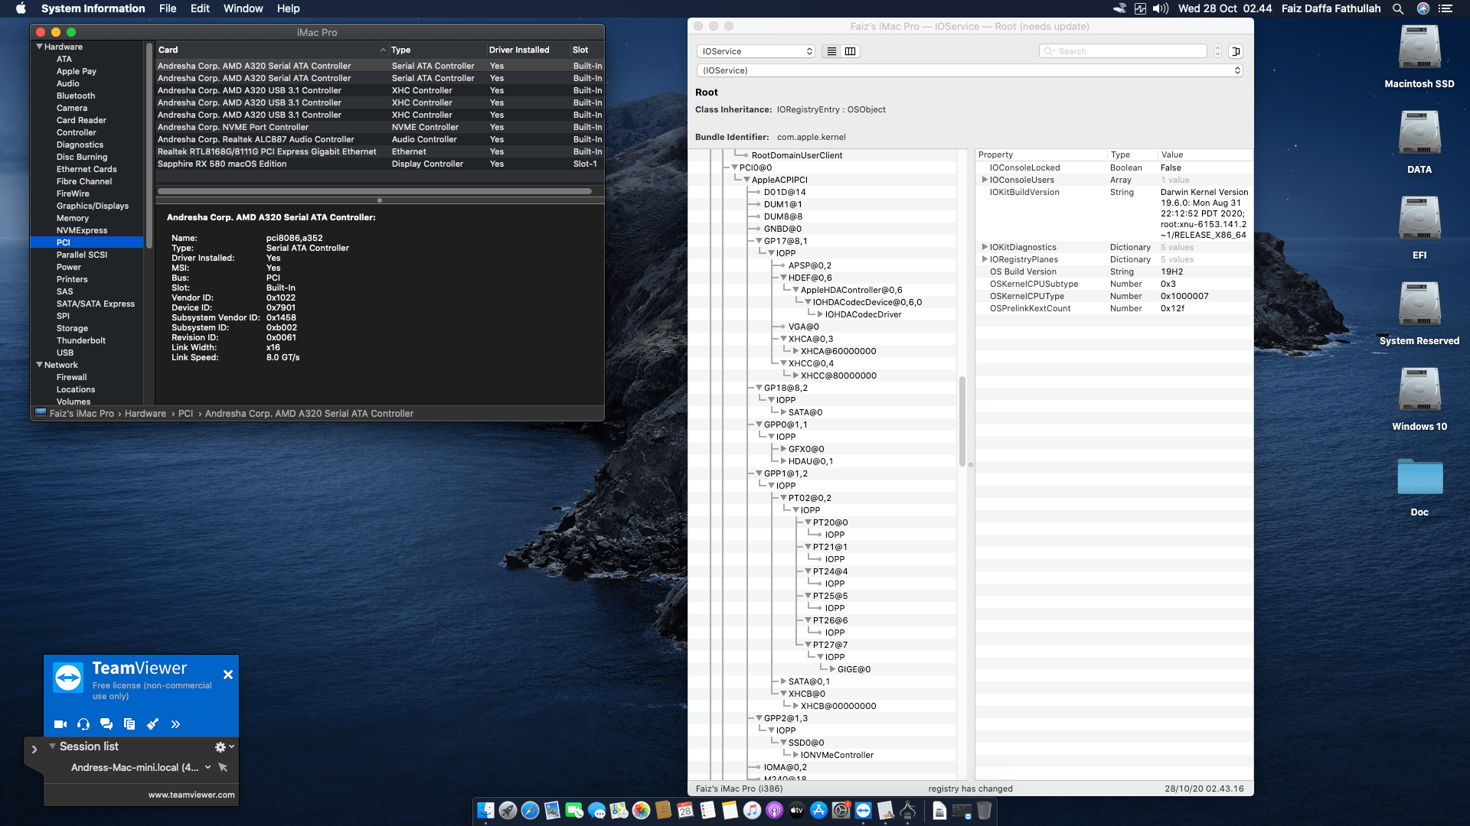Switch IORegistryExplorer to column view layout
Image resolution: width=1470 pixels, height=826 pixels.
coord(850,51)
